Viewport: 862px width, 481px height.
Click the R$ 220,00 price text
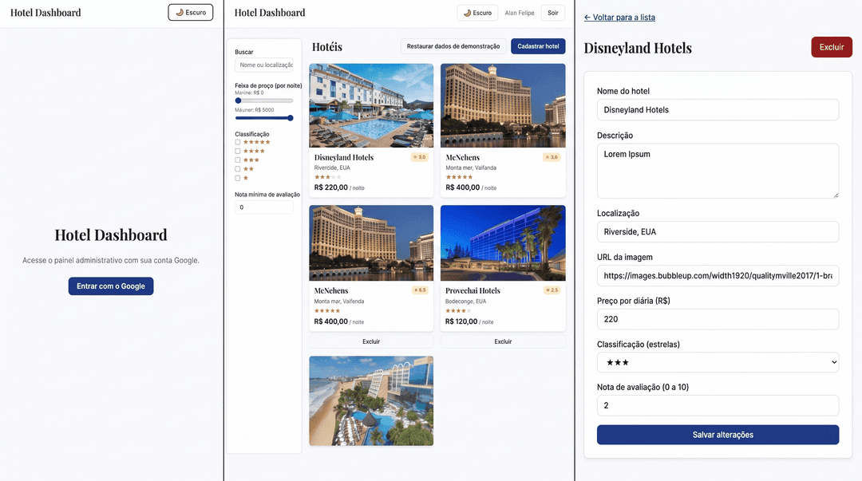tap(331, 187)
